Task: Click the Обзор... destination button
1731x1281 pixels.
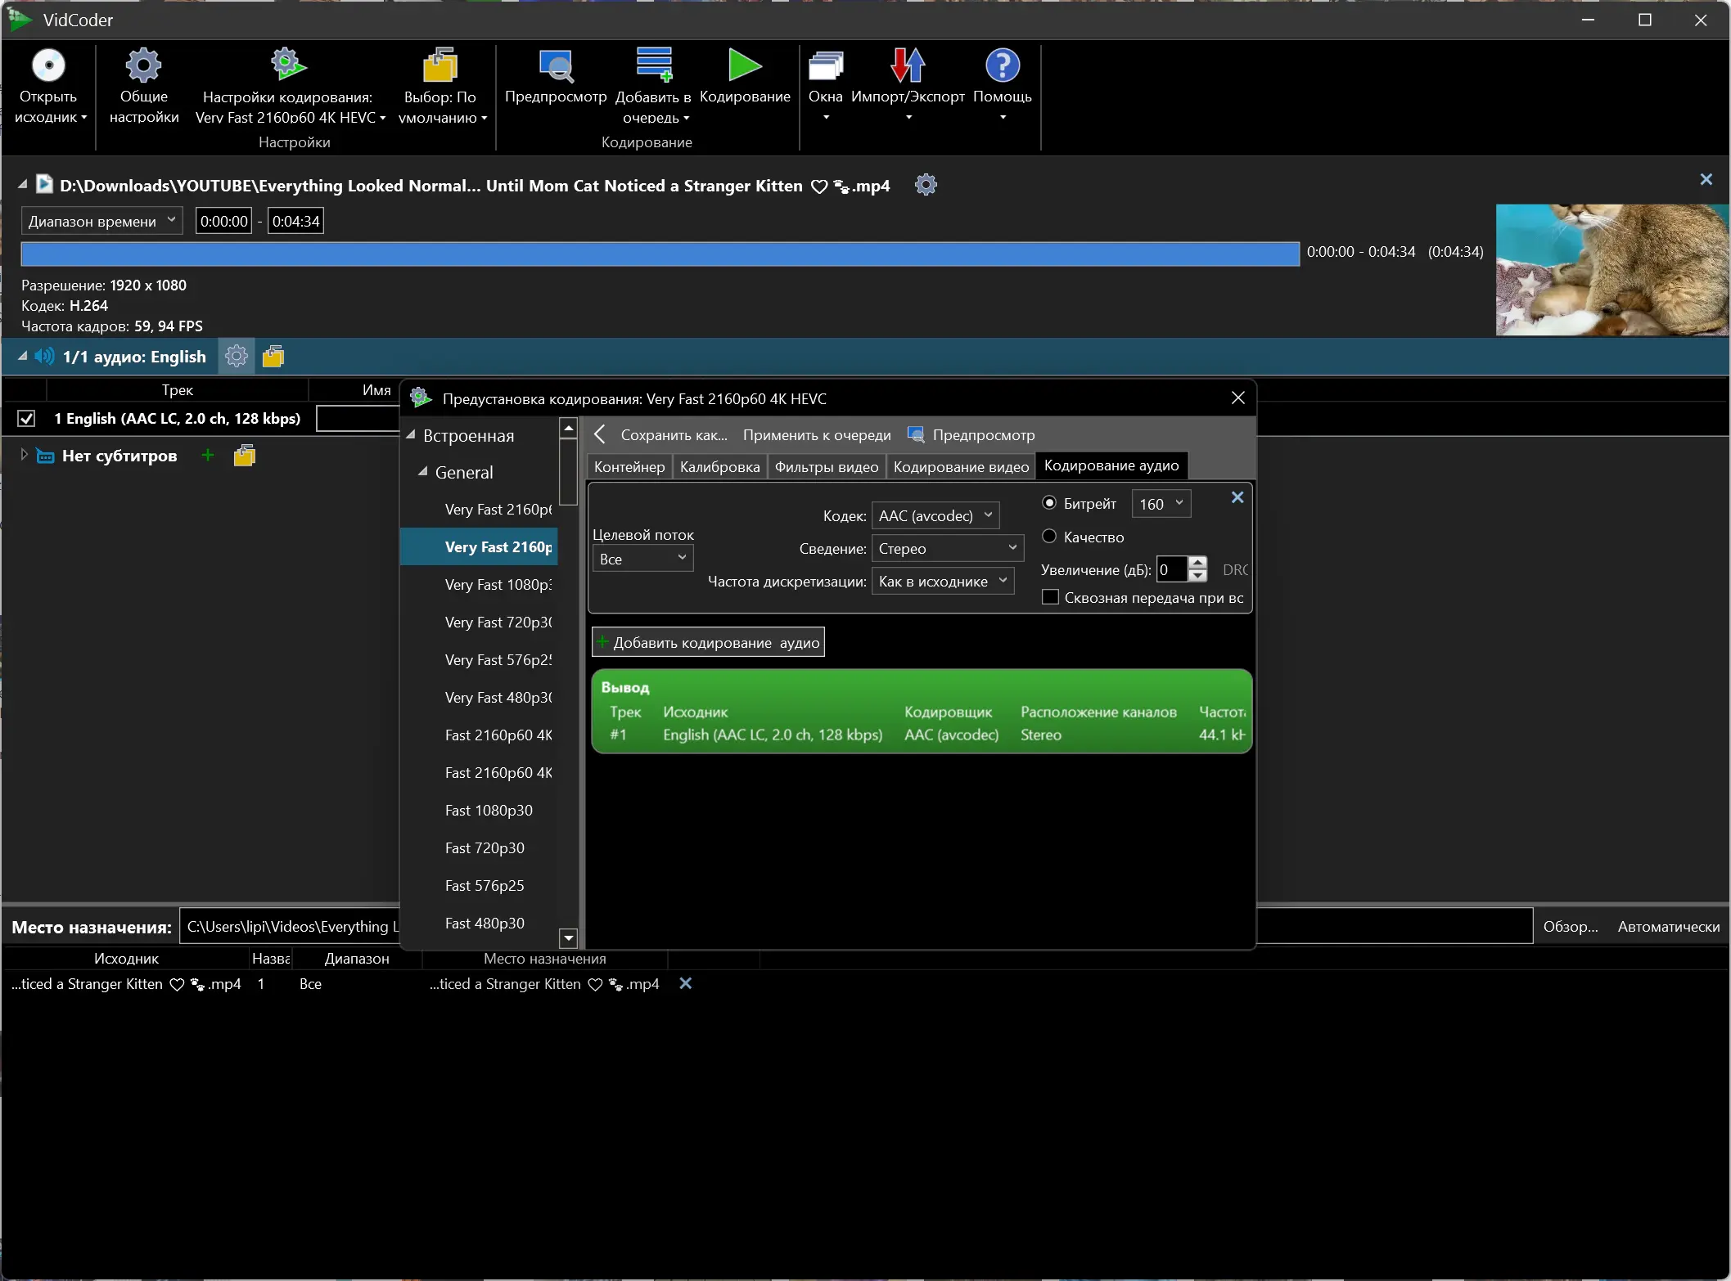Action: 1570,926
